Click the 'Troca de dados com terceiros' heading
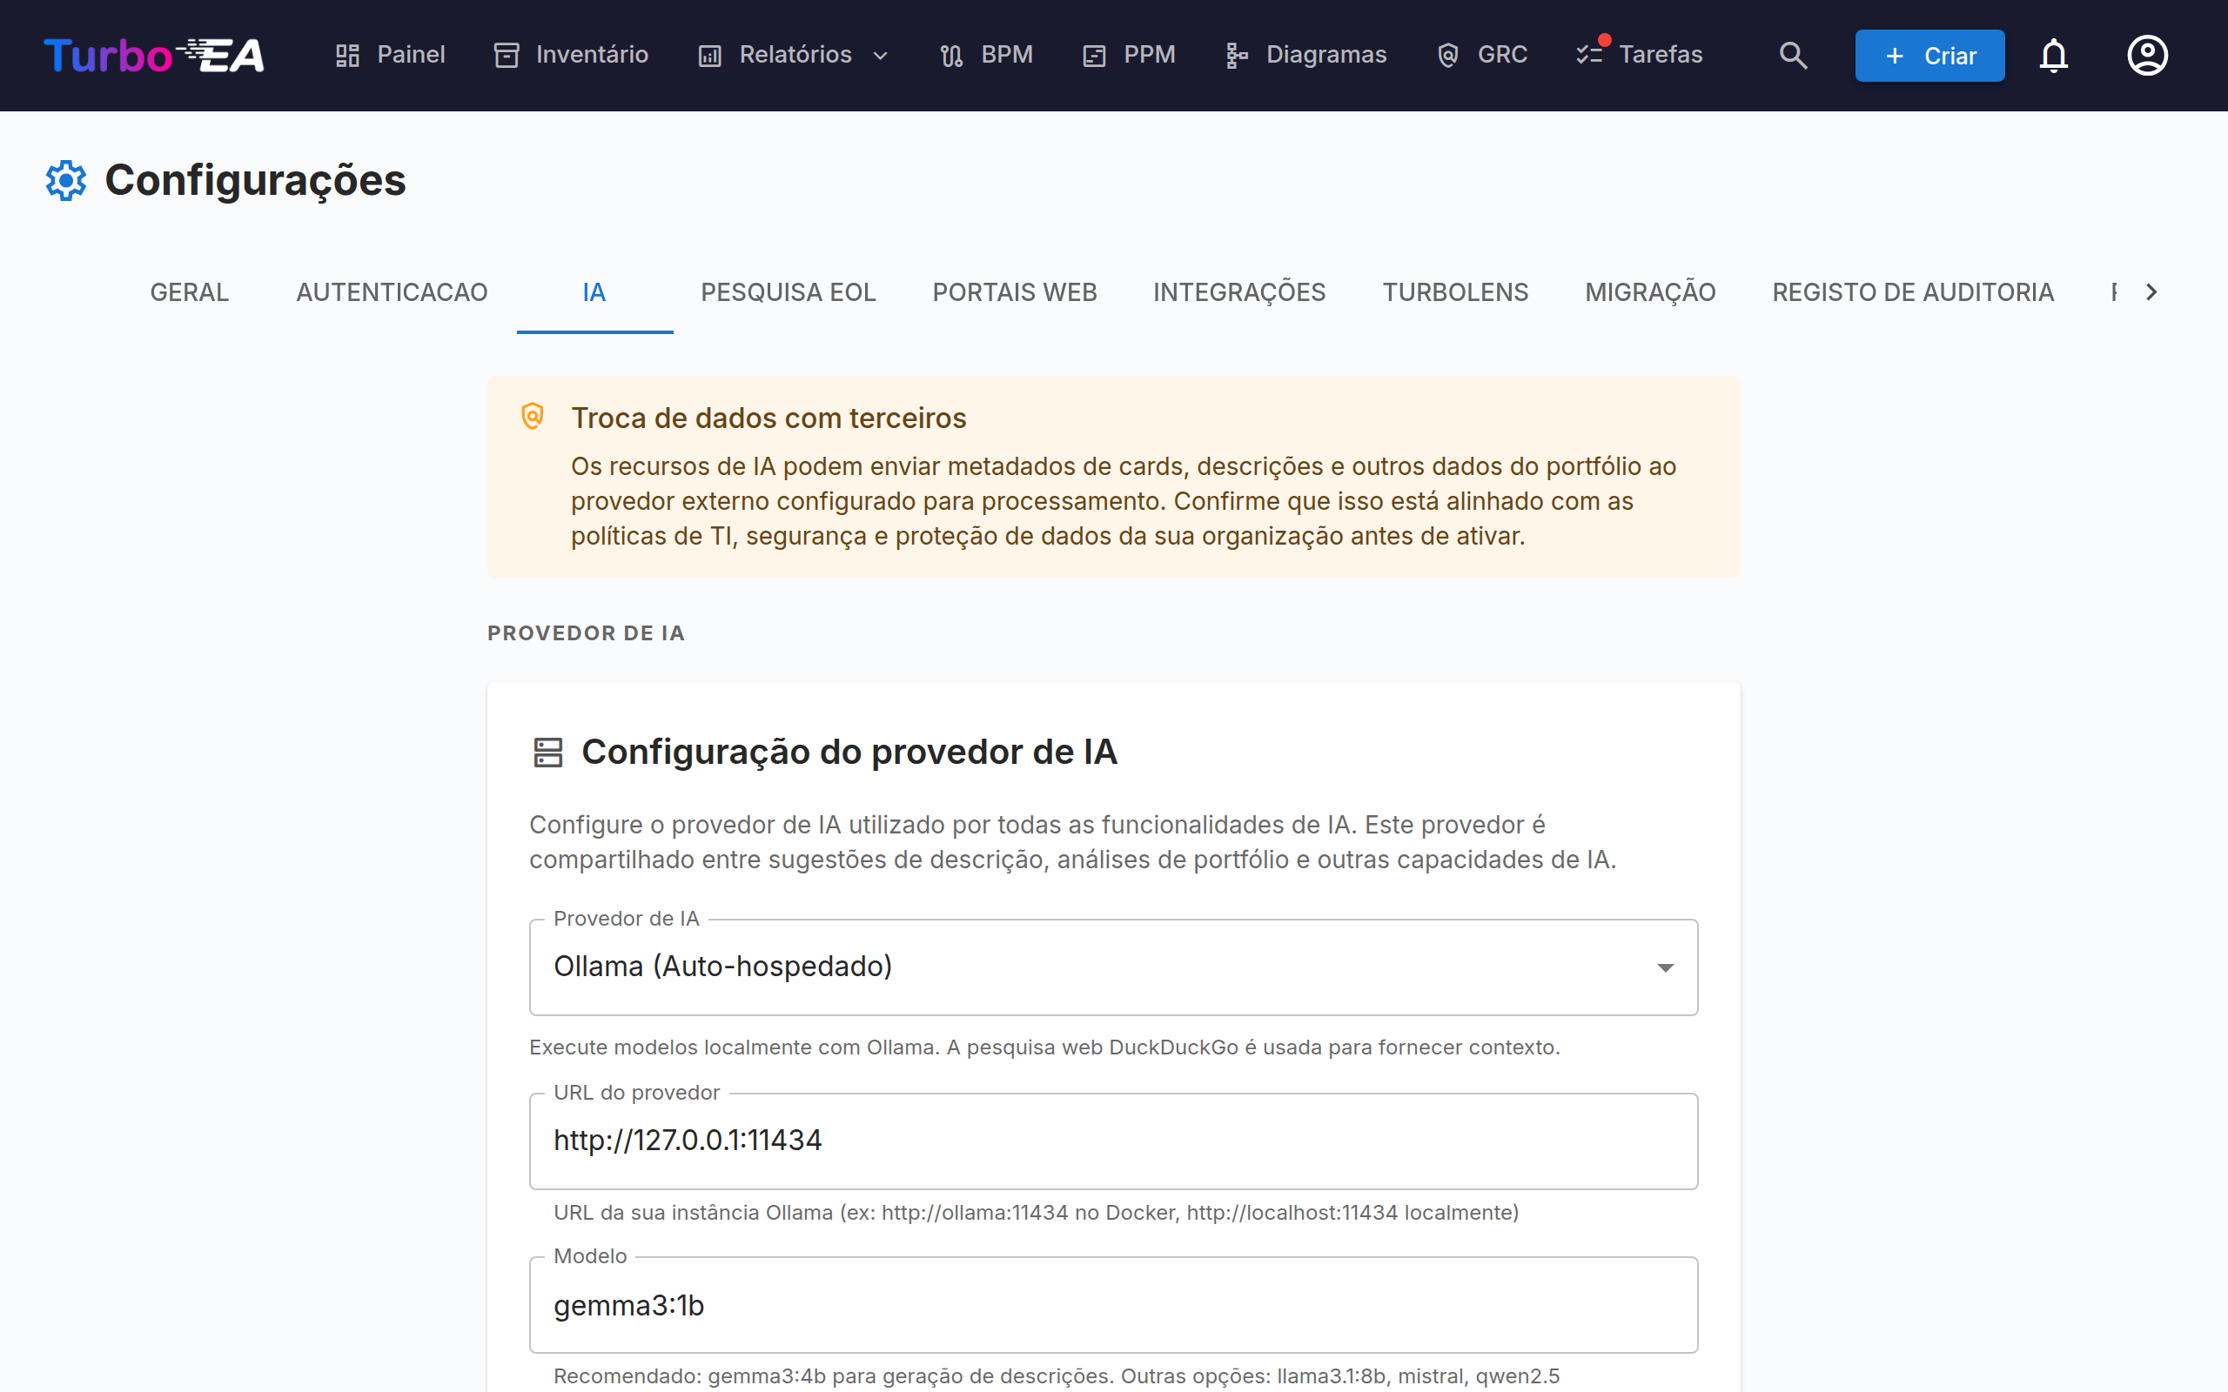The image size is (2228, 1392). pos(768,418)
